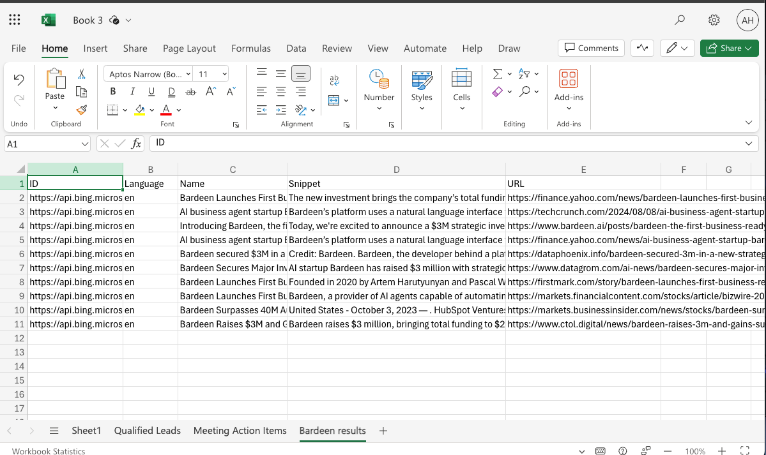Click in the Name Box
Screen dimensions: 766x455
(47, 144)
